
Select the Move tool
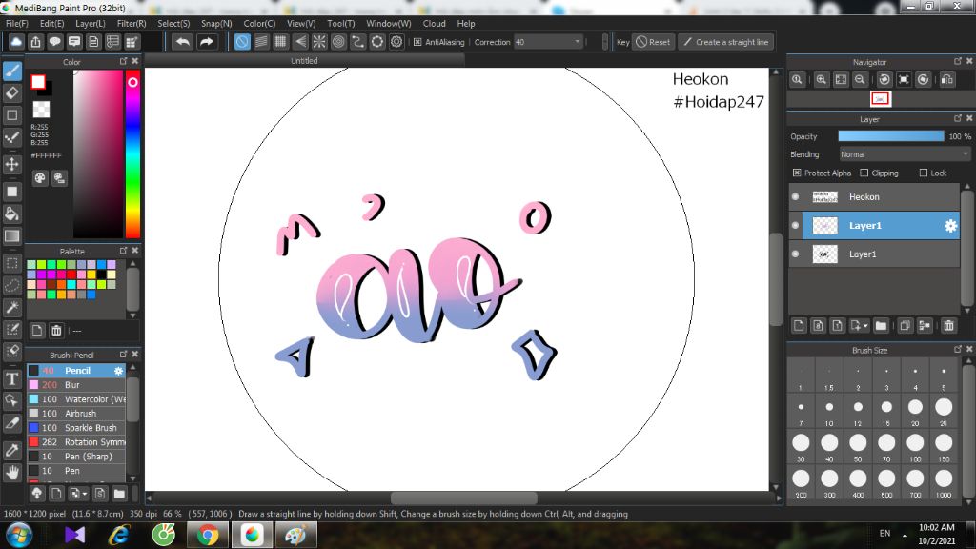[11, 164]
